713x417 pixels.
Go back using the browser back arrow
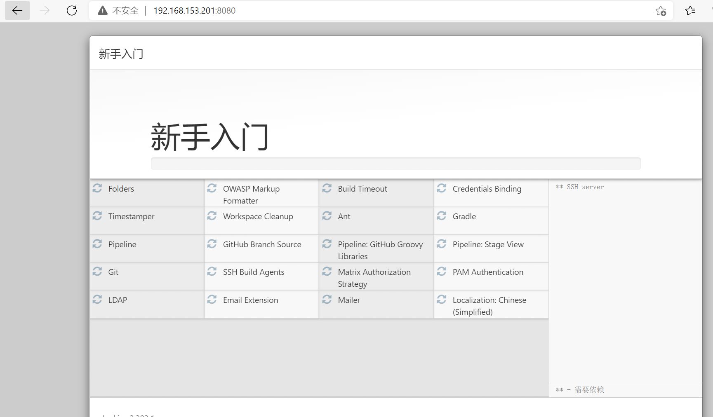17,11
